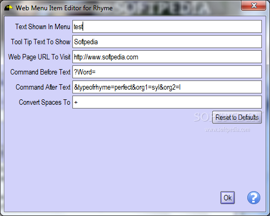
Task: Click the window title 'Web Menu Item Editor for Rhyme'
Action: point(64,8)
